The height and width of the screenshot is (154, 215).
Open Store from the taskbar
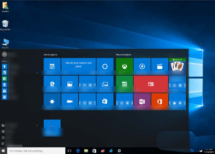[x=94, y=151]
